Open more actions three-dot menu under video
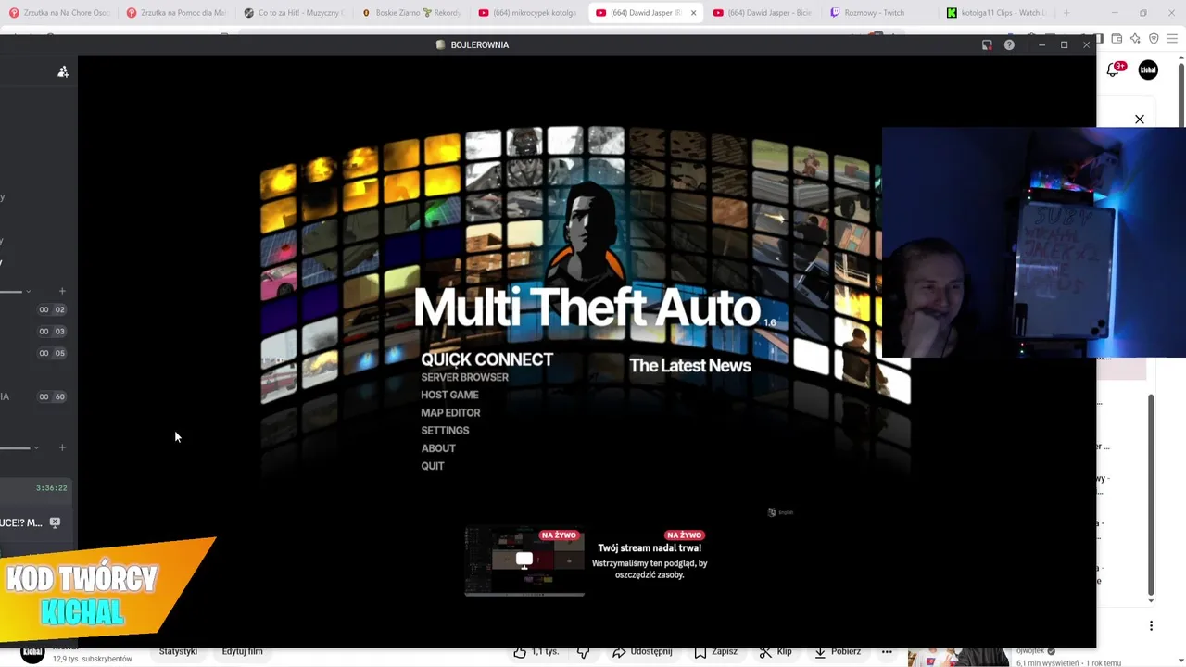1186x667 pixels. [x=887, y=652]
